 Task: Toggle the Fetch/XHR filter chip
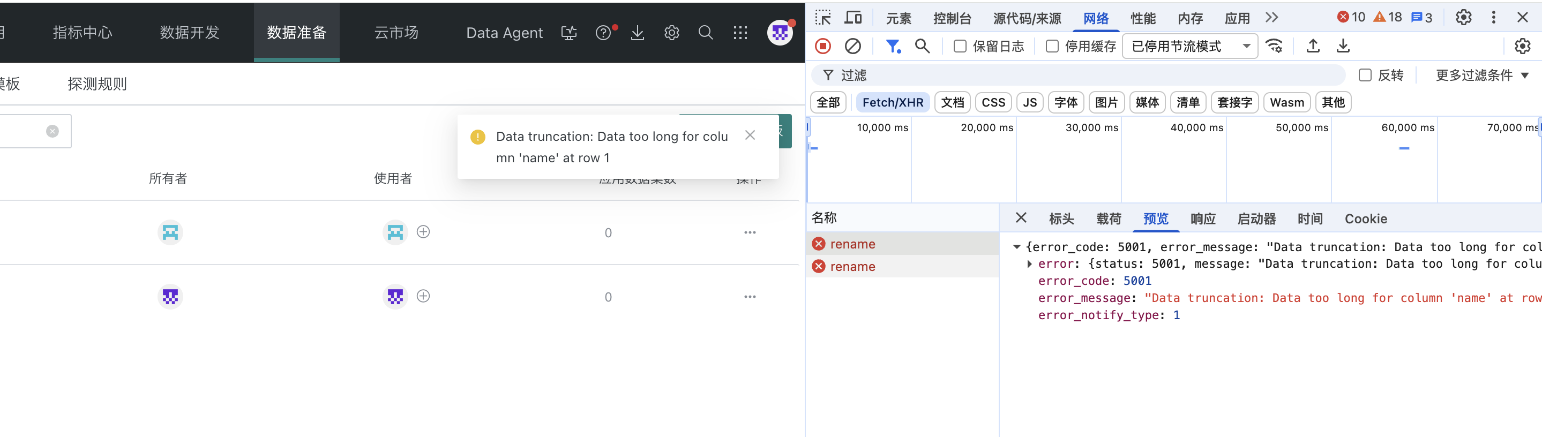(893, 102)
